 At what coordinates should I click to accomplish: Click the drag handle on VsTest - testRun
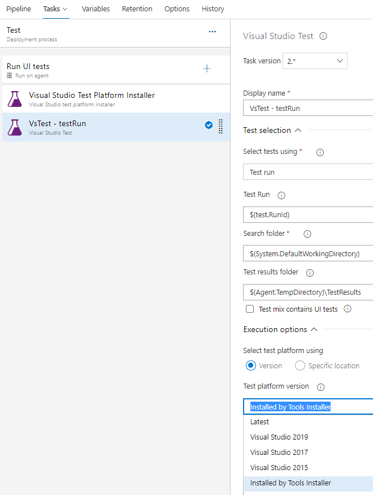pos(221,126)
